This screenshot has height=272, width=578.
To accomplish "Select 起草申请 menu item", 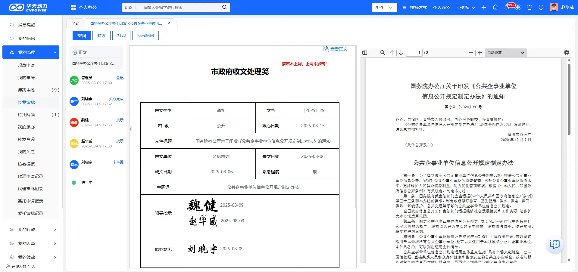I will pos(26,65).
